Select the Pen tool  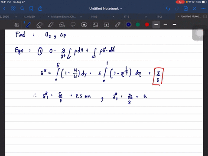(28, 25)
